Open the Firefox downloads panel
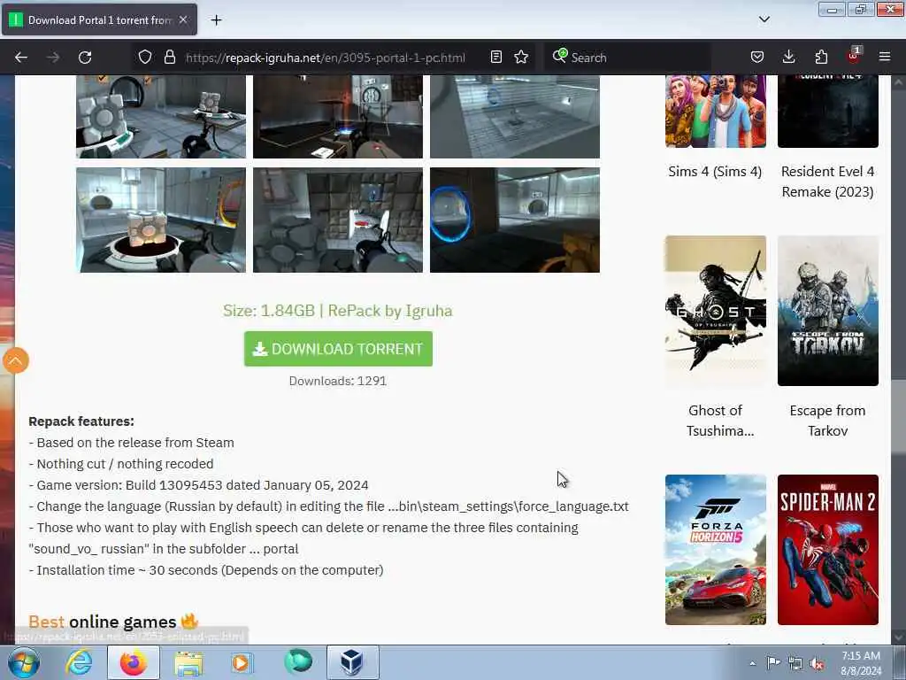 click(788, 58)
